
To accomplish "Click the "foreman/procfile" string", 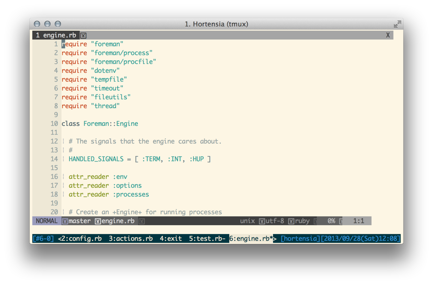I will [x=123, y=62].
